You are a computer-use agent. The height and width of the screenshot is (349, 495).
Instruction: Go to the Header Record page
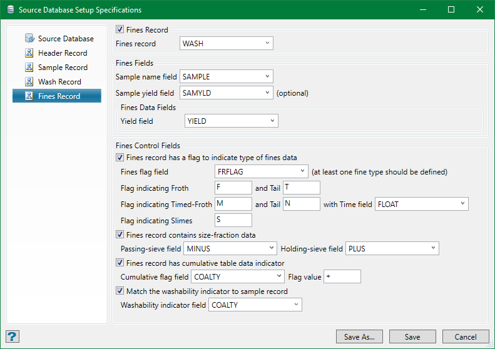coord(63,53)
